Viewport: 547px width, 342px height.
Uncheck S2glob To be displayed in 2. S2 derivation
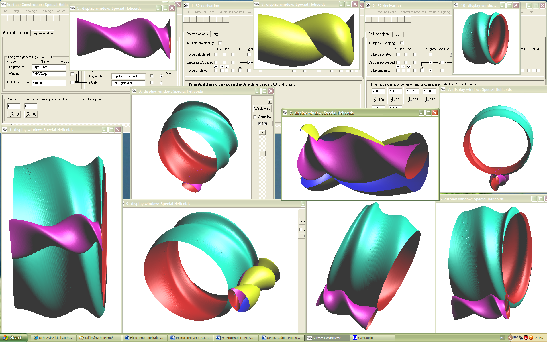coord(430,70)
